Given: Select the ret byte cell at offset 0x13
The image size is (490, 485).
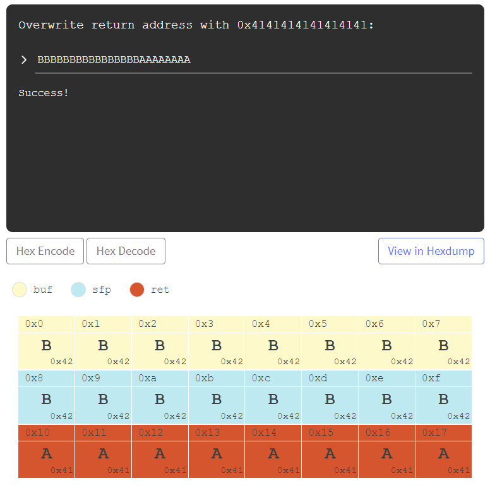Looking at the screenshot, I should tap(217, 451).
